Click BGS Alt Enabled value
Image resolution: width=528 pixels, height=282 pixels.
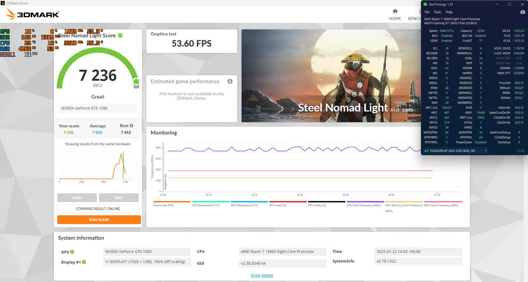coord(481,36)
